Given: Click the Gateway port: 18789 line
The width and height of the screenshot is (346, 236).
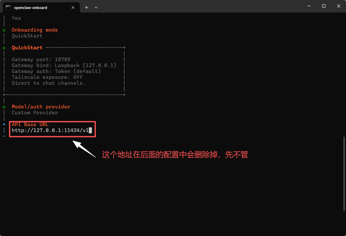Looking at the screenshot, I should pos(41,59).
